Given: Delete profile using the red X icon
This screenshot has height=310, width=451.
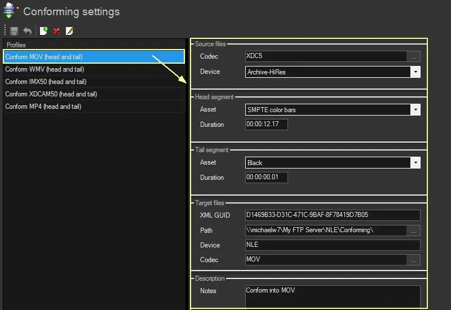Looking at the screenshot, I should (56, 31).
